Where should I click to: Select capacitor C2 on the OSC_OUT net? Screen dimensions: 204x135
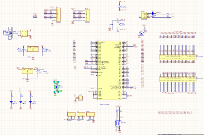click(117, 30)
